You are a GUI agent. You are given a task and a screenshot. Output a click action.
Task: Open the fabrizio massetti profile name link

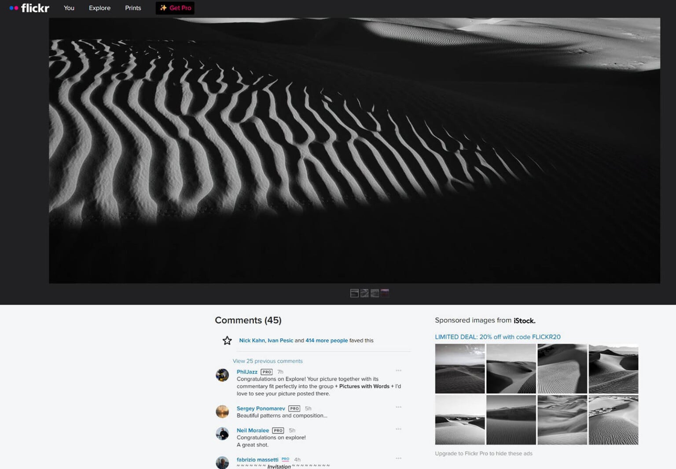pyautogui.click(x=257, y=460)
